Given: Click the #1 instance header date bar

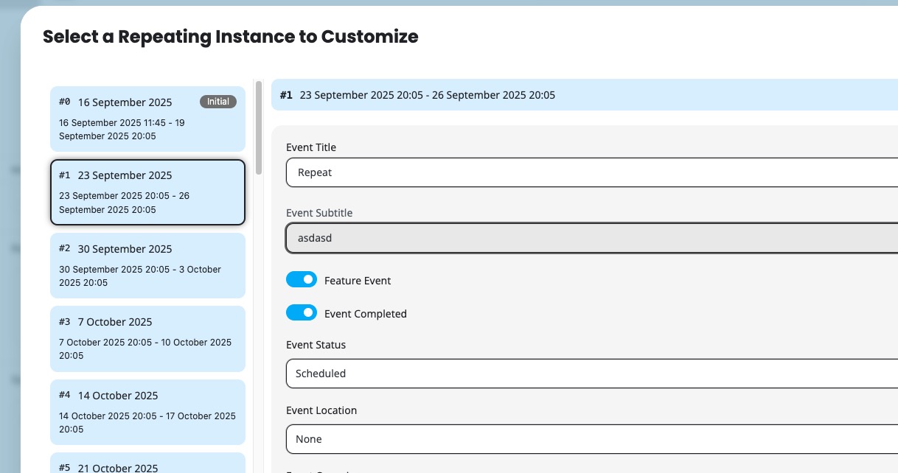Looking at the screenshot, I should (585, 95).
